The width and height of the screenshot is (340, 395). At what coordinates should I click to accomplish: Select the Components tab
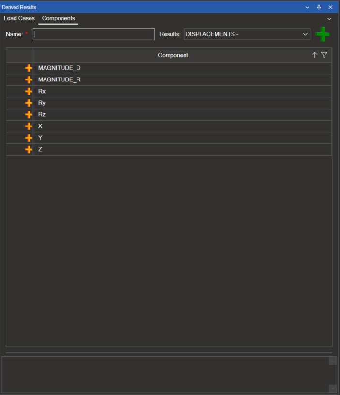pyautogui.click(x=59, y=18)
